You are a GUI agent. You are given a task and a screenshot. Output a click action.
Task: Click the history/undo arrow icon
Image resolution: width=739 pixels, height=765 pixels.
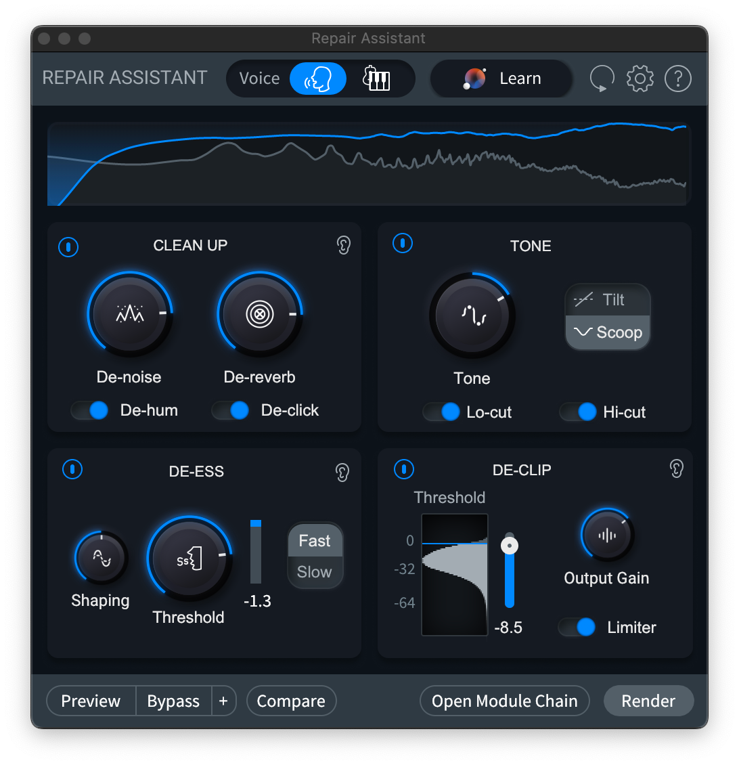pos(601,78)
